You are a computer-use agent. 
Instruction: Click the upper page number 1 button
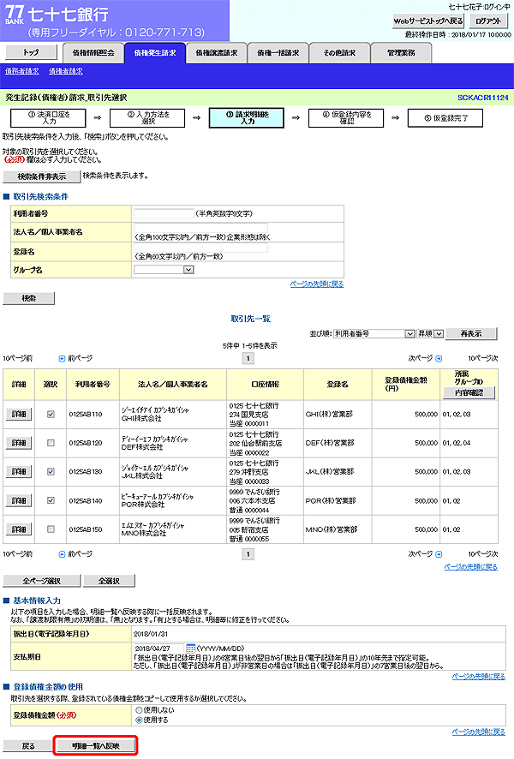pyautogui.click(x=248, y=359)
